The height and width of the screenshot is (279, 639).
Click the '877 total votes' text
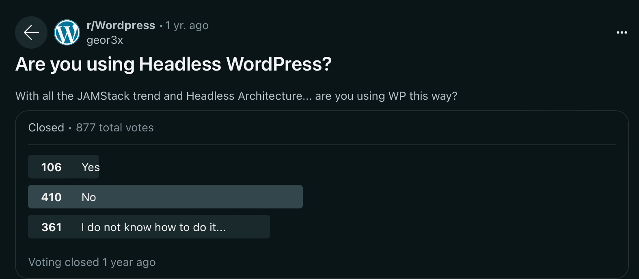tap(115, 128)
